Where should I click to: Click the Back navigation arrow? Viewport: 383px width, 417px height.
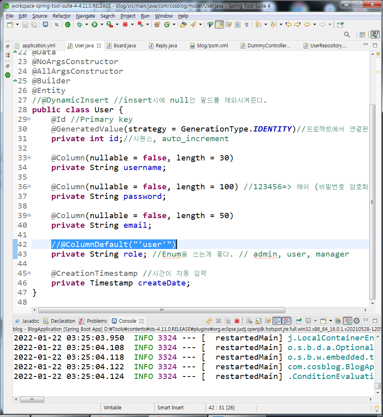point(307,25)
